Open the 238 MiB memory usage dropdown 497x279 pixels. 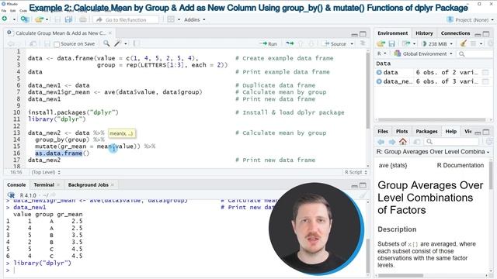click(438, 43)
